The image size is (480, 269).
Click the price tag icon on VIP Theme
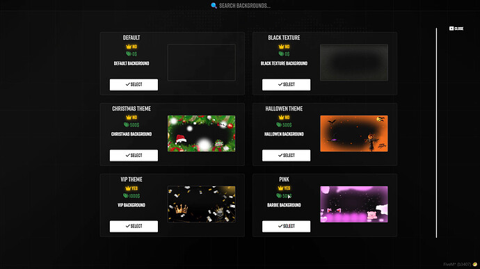(125, 195)
